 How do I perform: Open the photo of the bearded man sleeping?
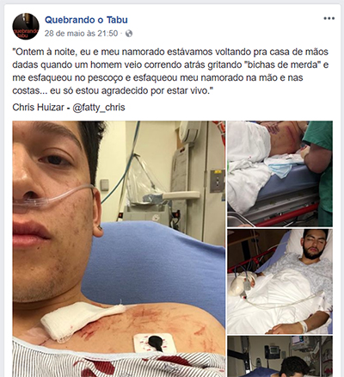(x=280, y=281)
